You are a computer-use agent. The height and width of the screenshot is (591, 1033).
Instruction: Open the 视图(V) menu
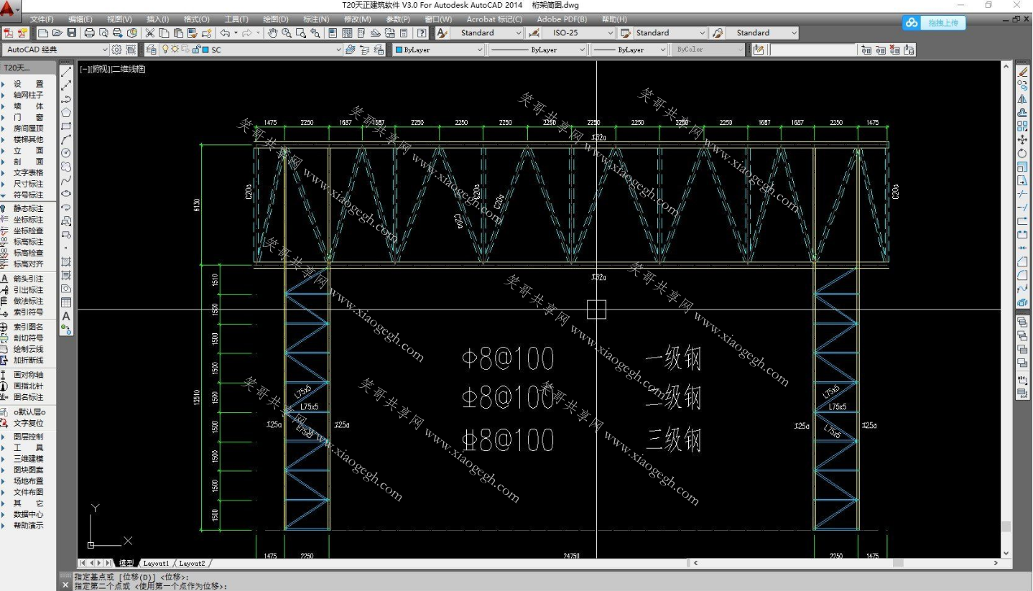click(120, 19)
